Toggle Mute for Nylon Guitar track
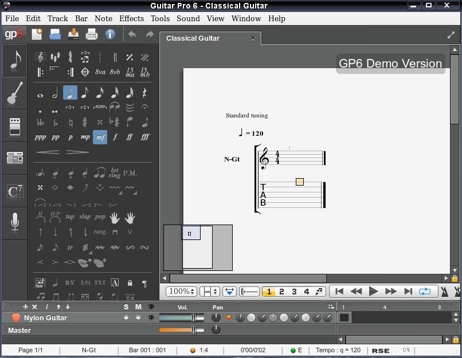This screenshot has width=462, height=358. (x=138, y=318)
